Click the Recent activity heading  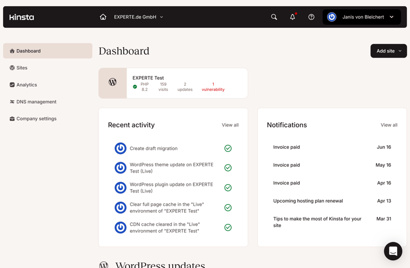click(131, 125)
